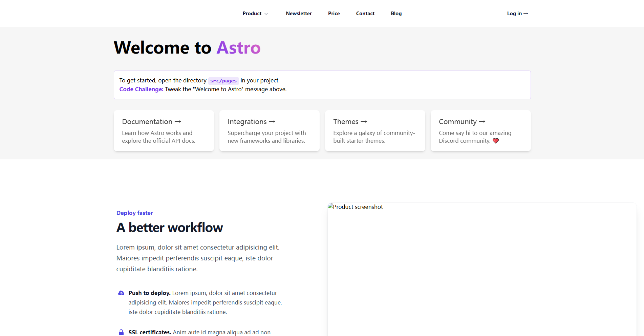644x336 pixels.
Task: Open the Integrations card
Action: pyautogui.click(x=270, y=131)
